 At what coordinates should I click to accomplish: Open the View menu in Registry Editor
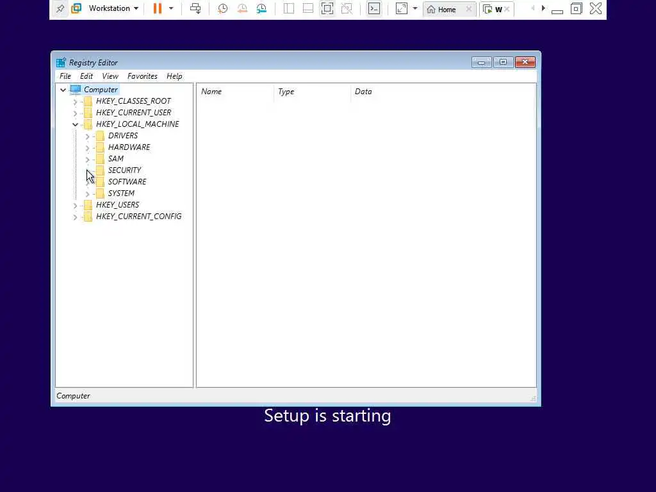(x=110, y=76)
